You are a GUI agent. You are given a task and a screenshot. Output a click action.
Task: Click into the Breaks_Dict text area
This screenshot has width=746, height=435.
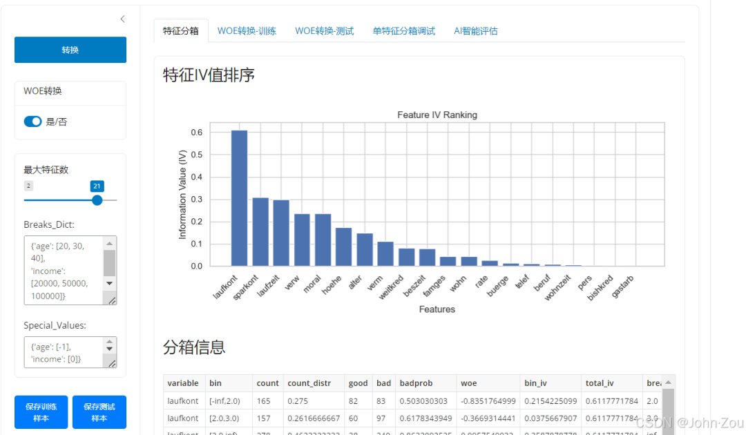pos(64,271)
